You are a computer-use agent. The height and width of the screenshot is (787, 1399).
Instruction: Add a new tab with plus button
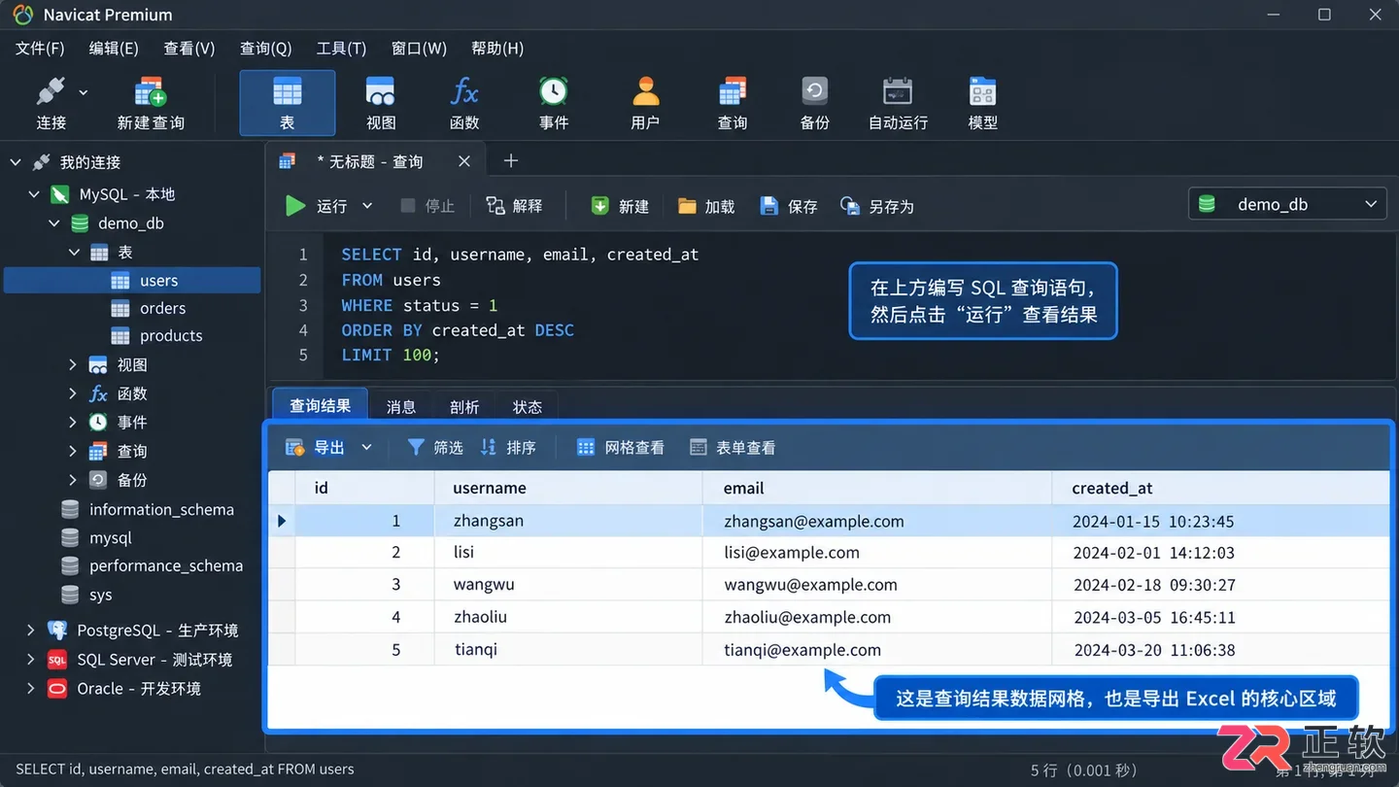coord(511,161)
